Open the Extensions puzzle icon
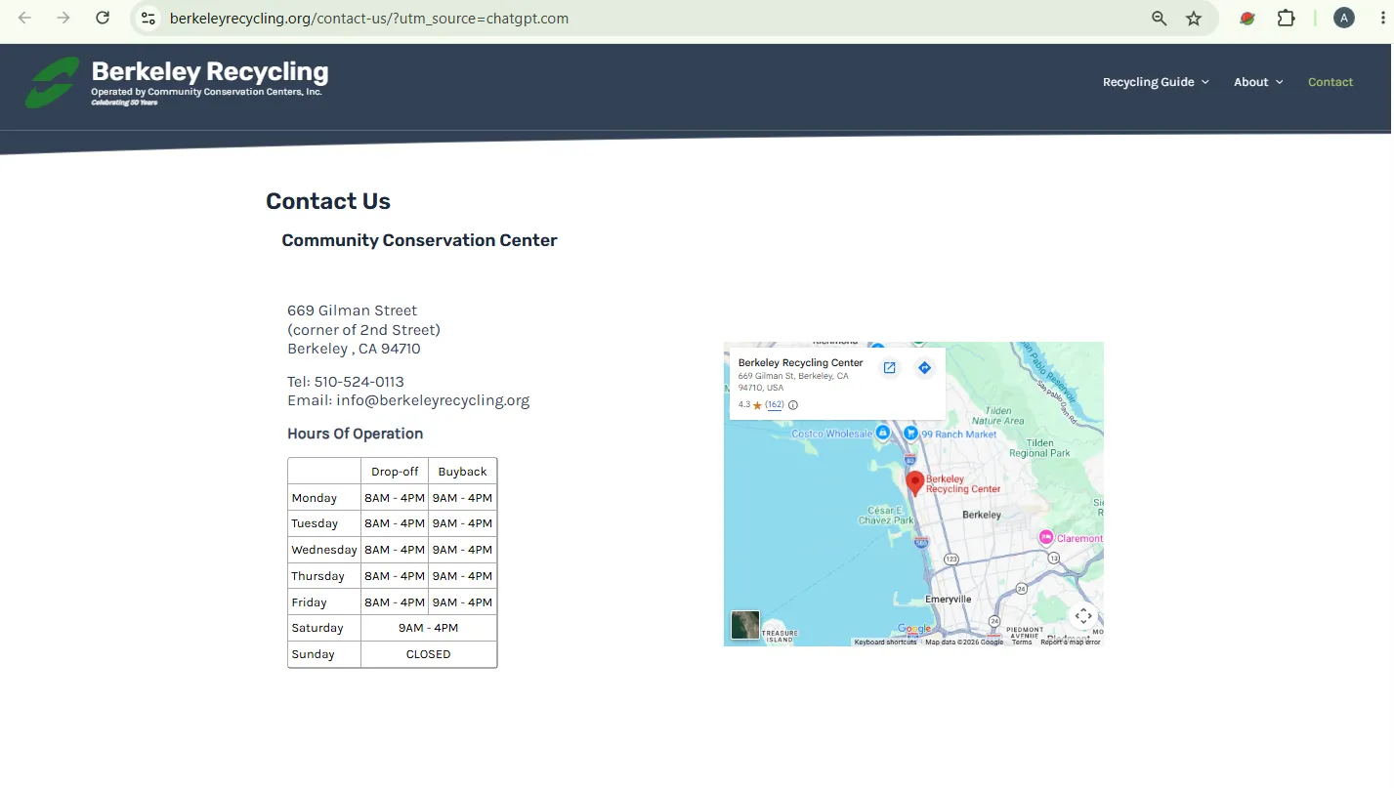Viewport: 1394px width, 788px height. [x=1287, y=18]
